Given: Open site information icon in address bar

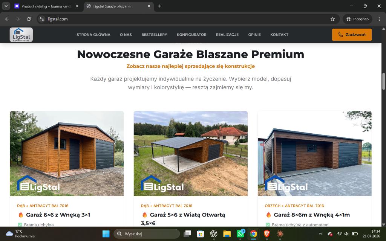Looking at the screenshot, I should 42,19.
